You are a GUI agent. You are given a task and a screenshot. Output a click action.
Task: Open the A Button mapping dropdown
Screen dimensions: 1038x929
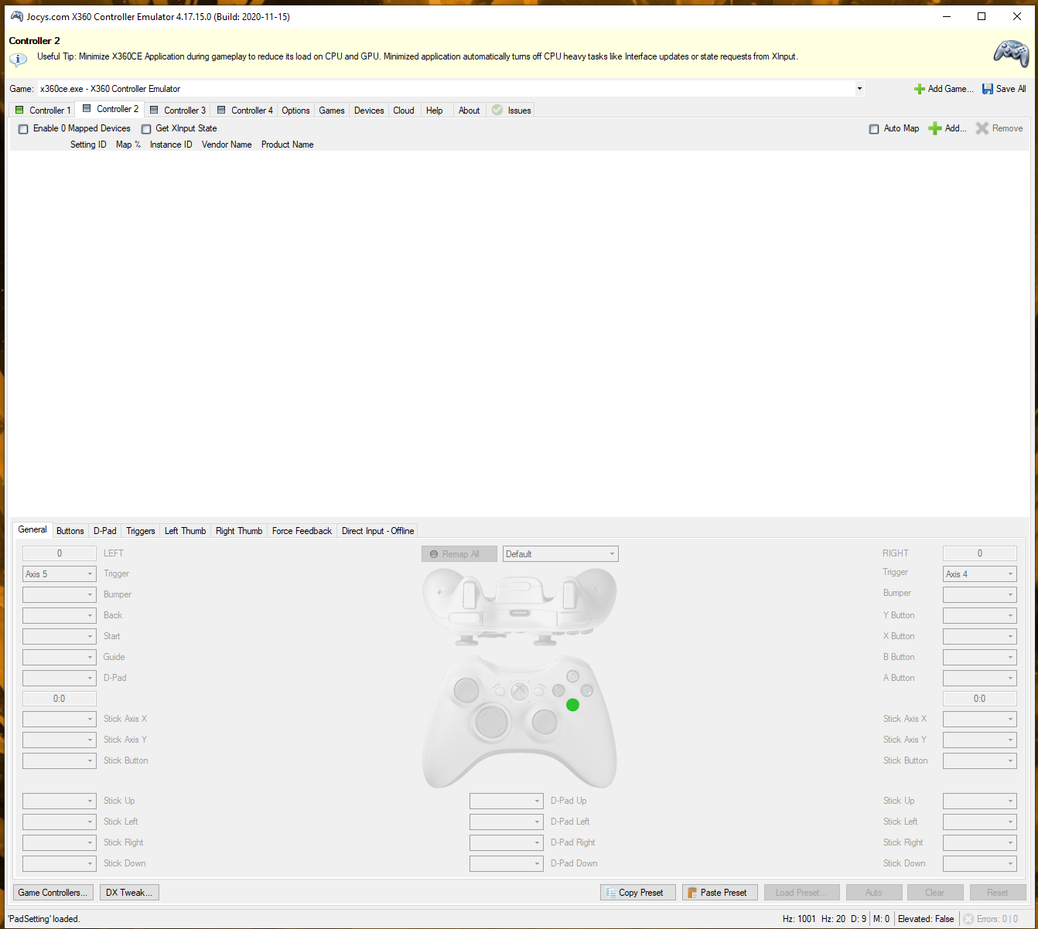[979, 678]
